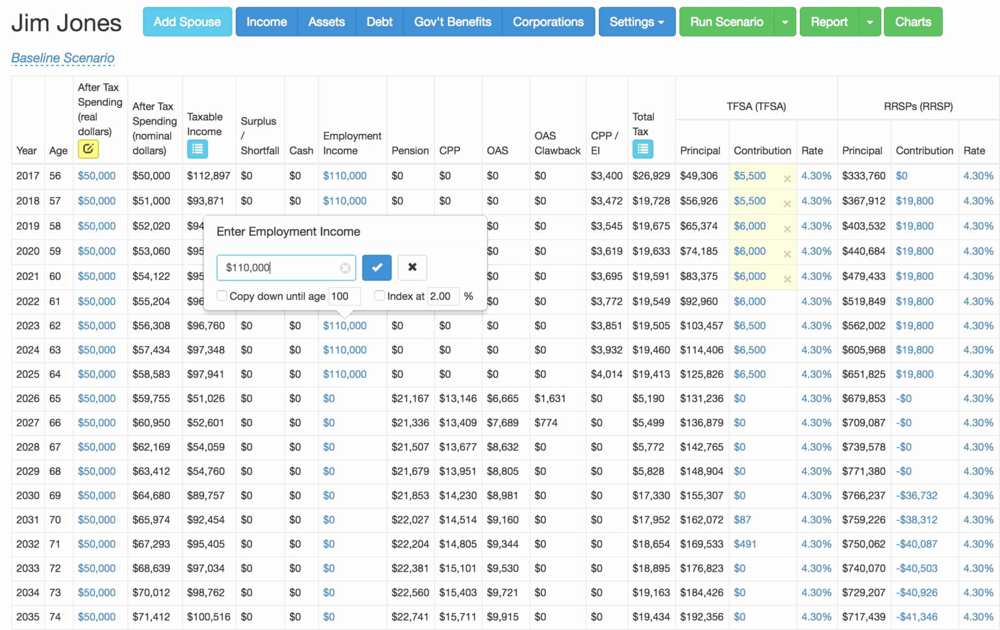Open the Taxable Income list icon
This screenshot has width=1000, height=630.
click(197, 149)
